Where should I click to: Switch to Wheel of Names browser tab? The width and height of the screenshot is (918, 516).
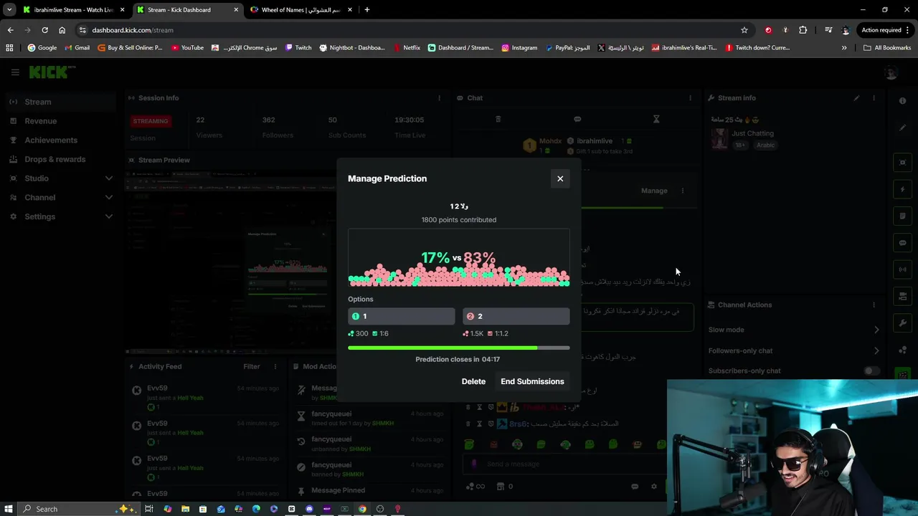coord(301,10)
